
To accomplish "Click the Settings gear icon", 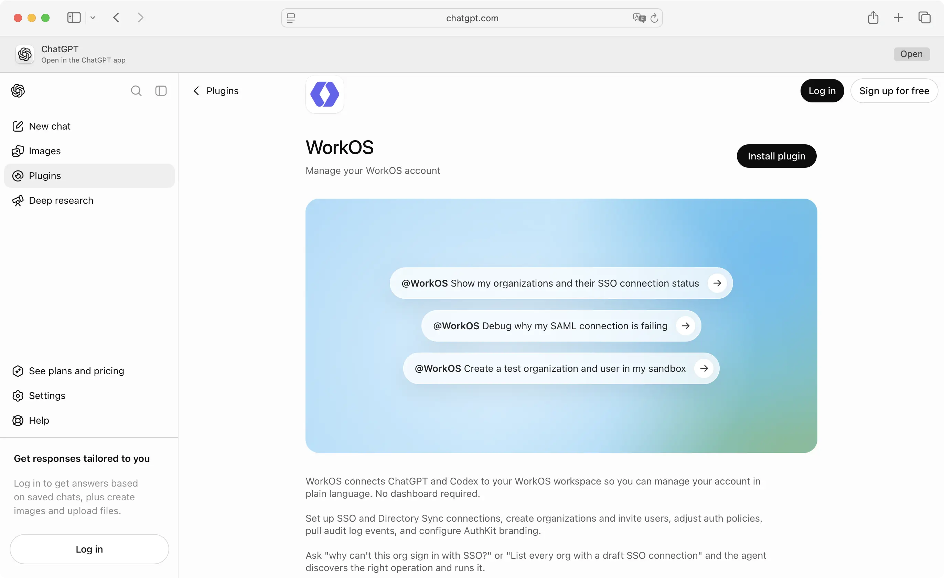I will (18, 396).
